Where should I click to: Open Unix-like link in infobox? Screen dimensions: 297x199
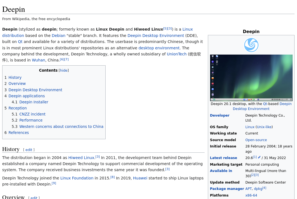[x=264, y=127]
